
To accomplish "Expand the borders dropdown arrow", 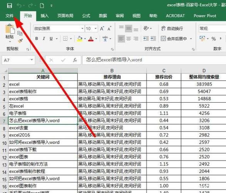I will coord(71,39).
